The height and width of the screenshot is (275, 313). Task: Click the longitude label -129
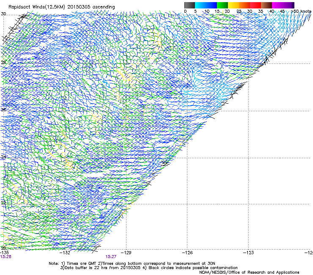click(126, 253)
